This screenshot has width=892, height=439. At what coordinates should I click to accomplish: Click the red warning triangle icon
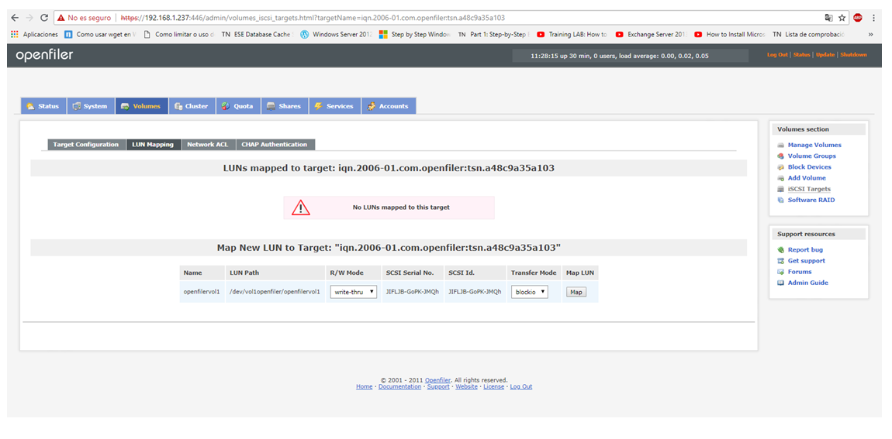click(x=301, y=207)
